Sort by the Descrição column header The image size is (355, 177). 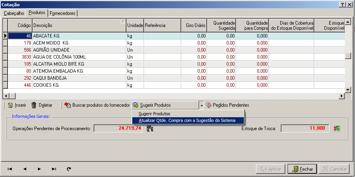pyautogui.click(x=78, y=25)
